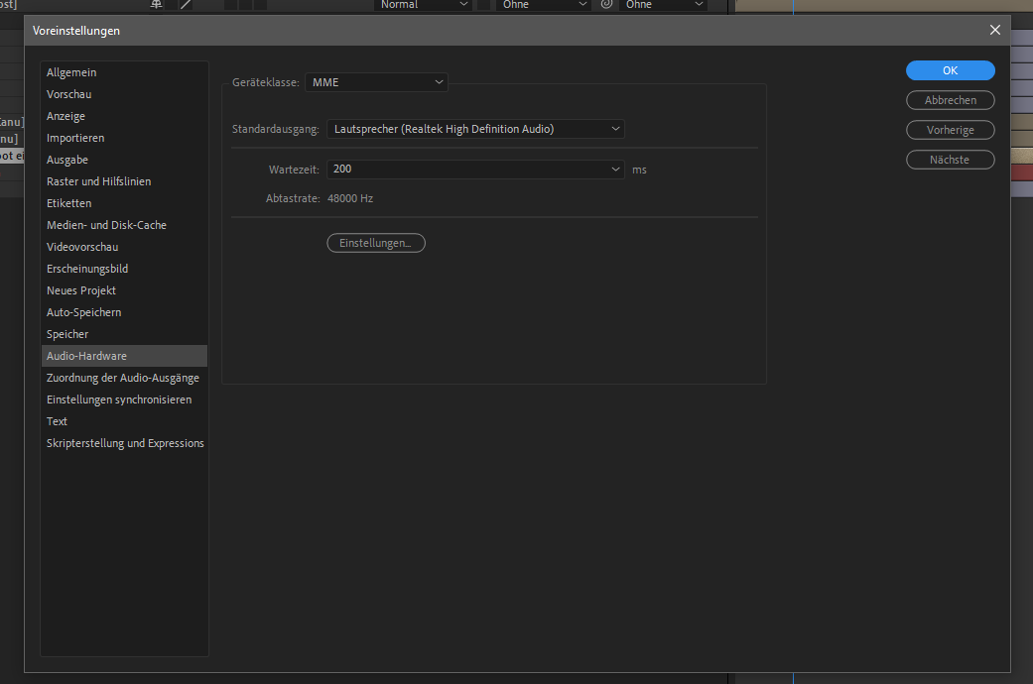Open the second Ohne dropdown in timeline

pos(663,5)
